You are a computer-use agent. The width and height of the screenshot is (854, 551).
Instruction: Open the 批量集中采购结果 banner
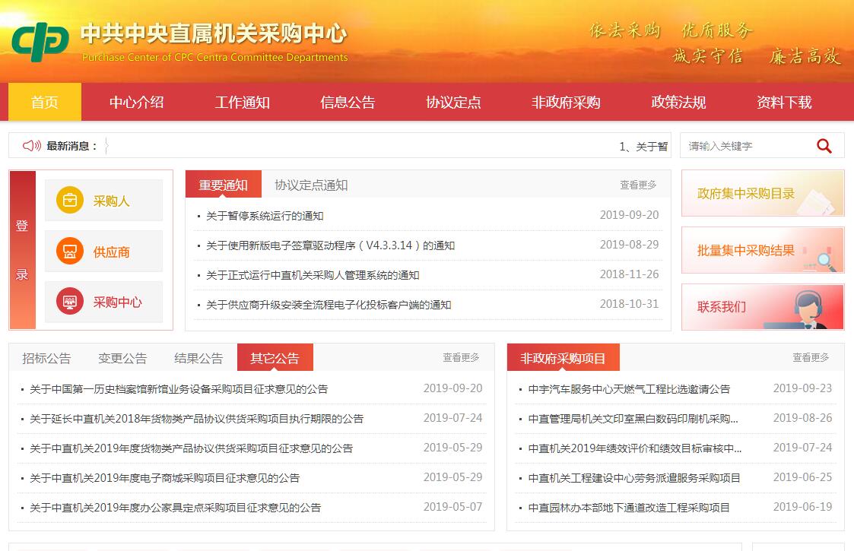tap(762, 250)
